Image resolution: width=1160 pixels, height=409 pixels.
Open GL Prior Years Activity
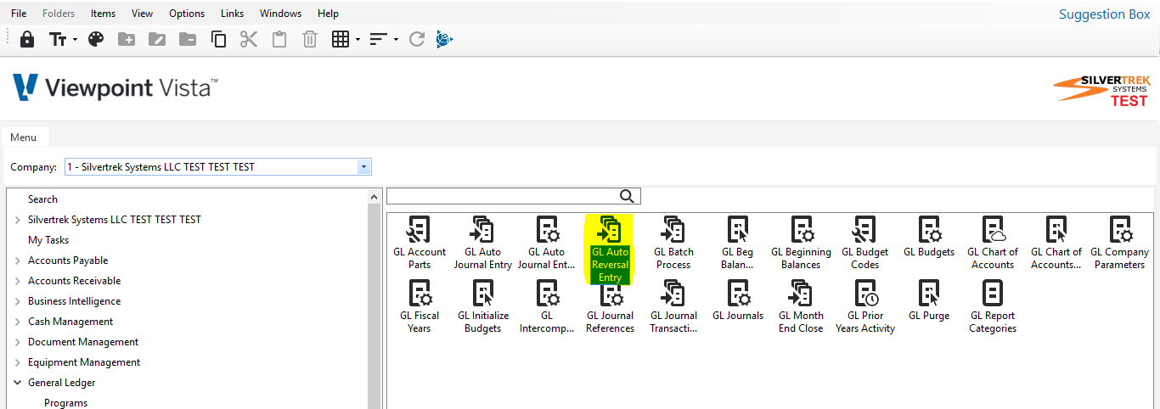[865, 306]
